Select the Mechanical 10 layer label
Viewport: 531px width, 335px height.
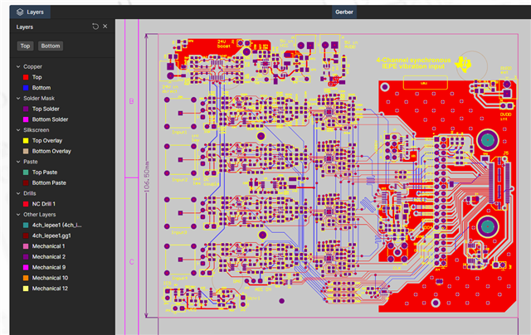click(50, 278)
